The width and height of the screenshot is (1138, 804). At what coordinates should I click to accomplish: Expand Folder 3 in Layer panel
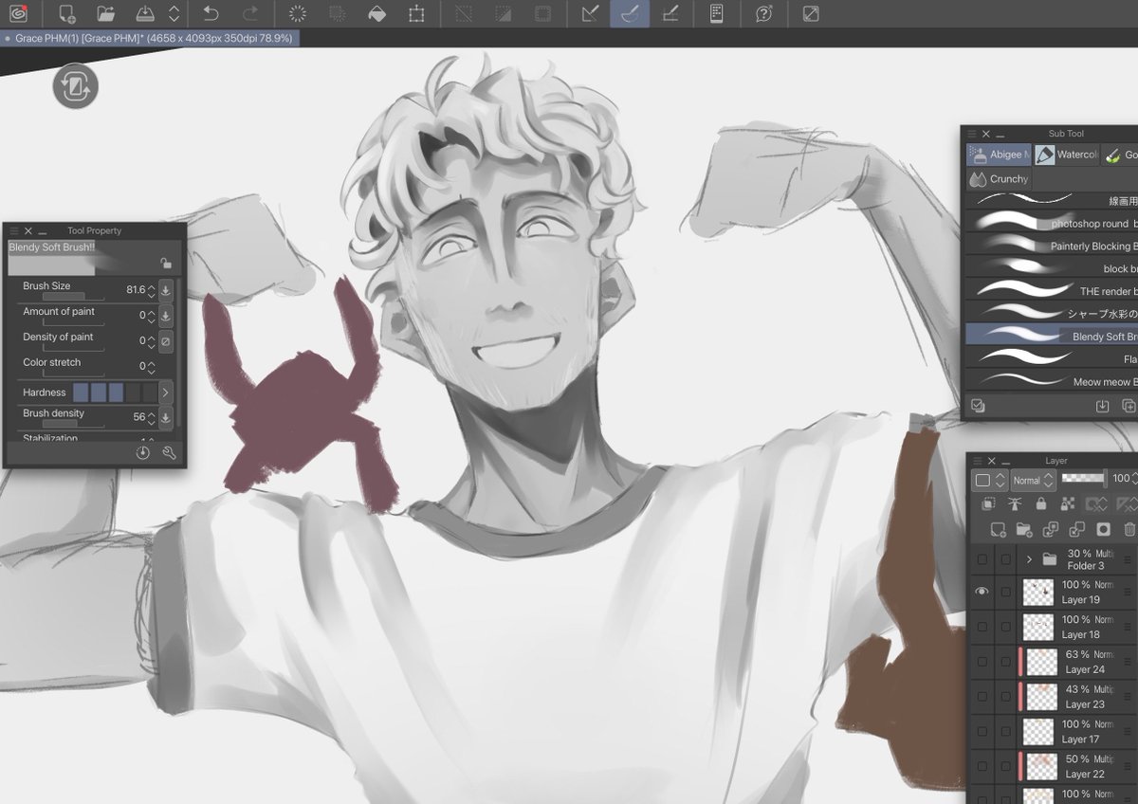1029,559
